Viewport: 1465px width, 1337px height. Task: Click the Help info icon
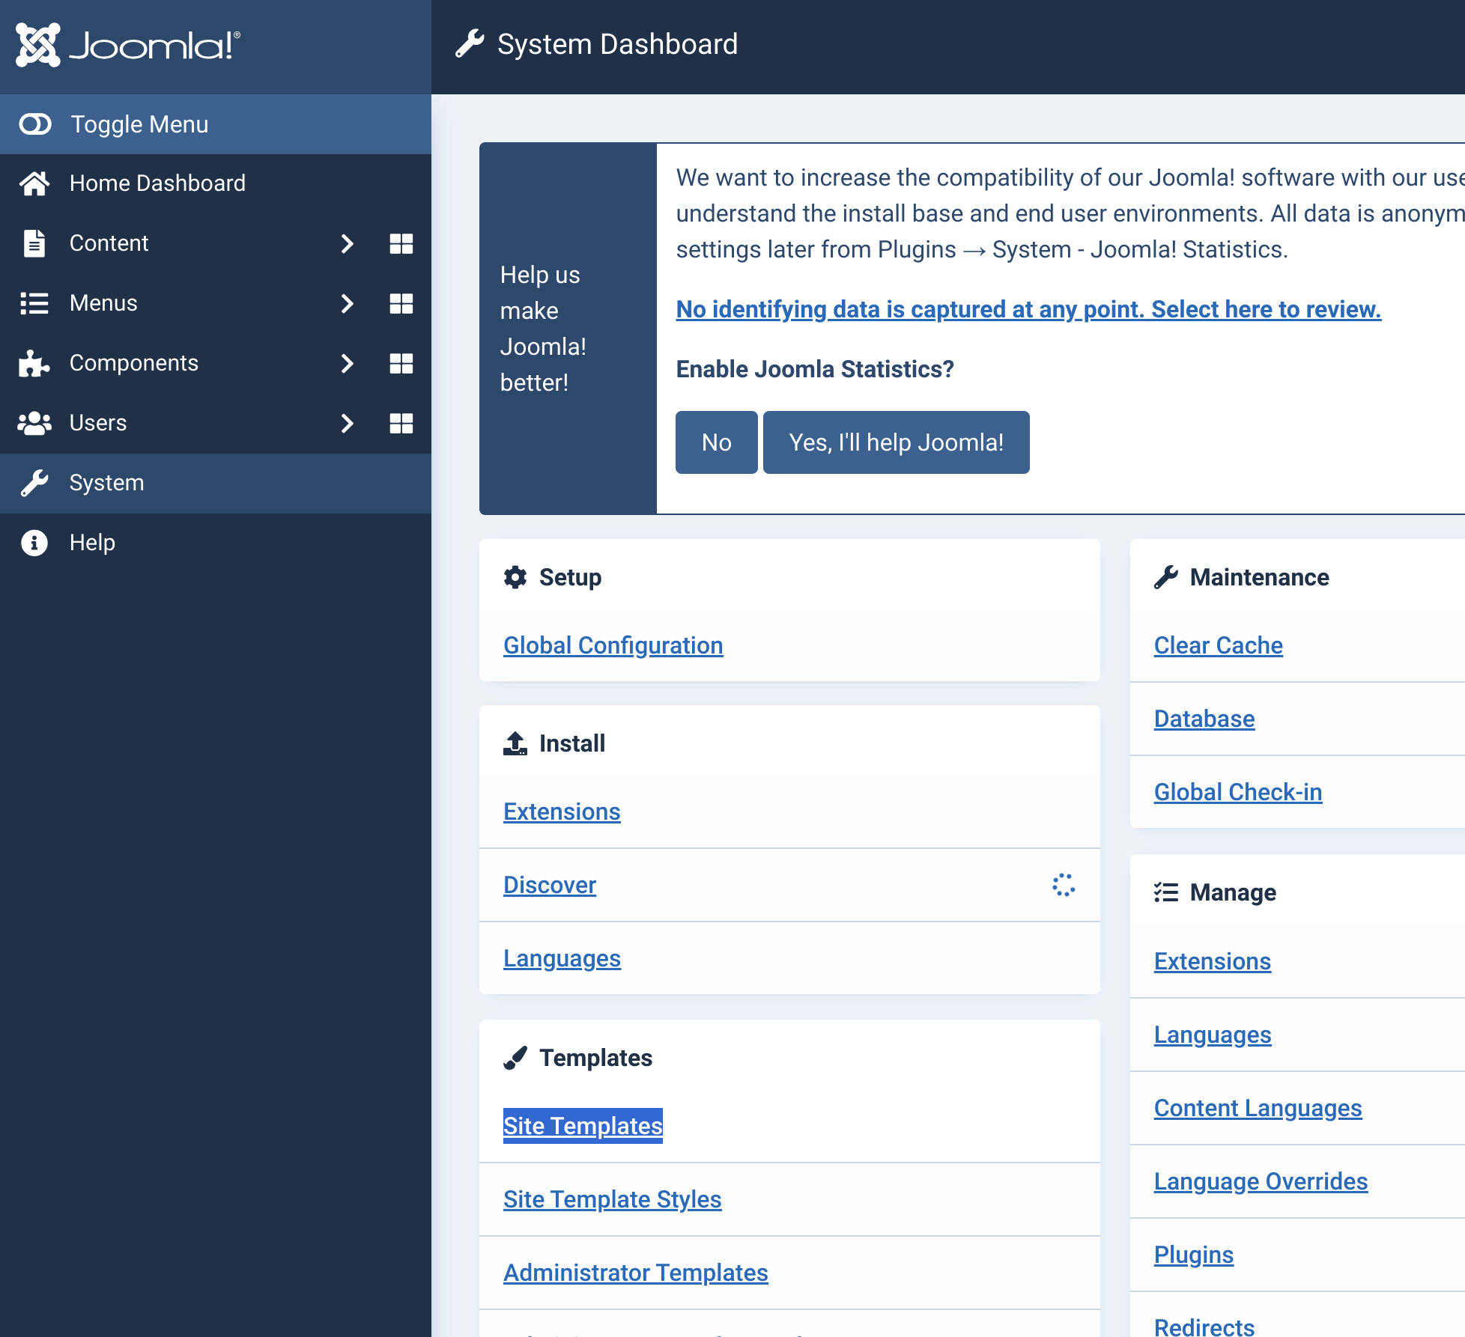pos(34,543)
